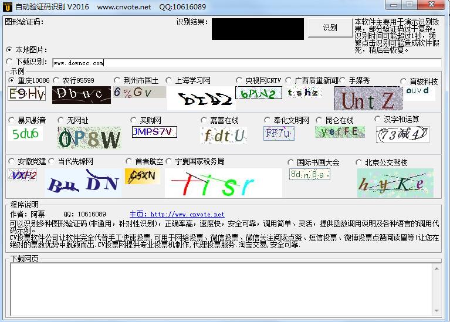
Task: Click the 上海学习网 distorted black captcha image
Action: click(201, 98)
